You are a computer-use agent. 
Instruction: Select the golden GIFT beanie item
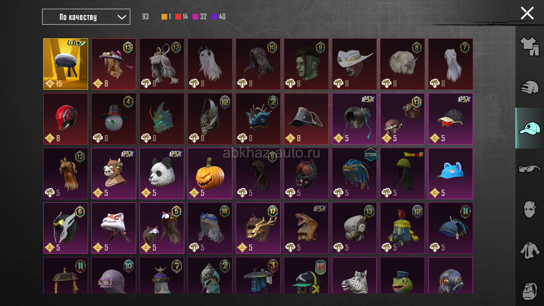click(66, 64)
